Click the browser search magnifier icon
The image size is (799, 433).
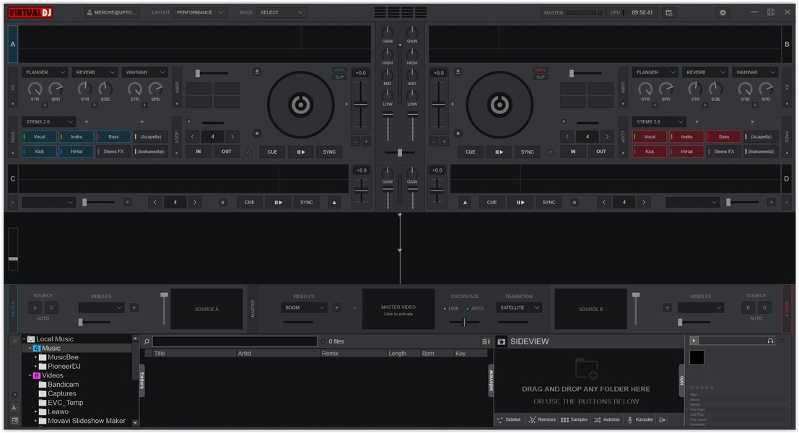click(147, 341)
